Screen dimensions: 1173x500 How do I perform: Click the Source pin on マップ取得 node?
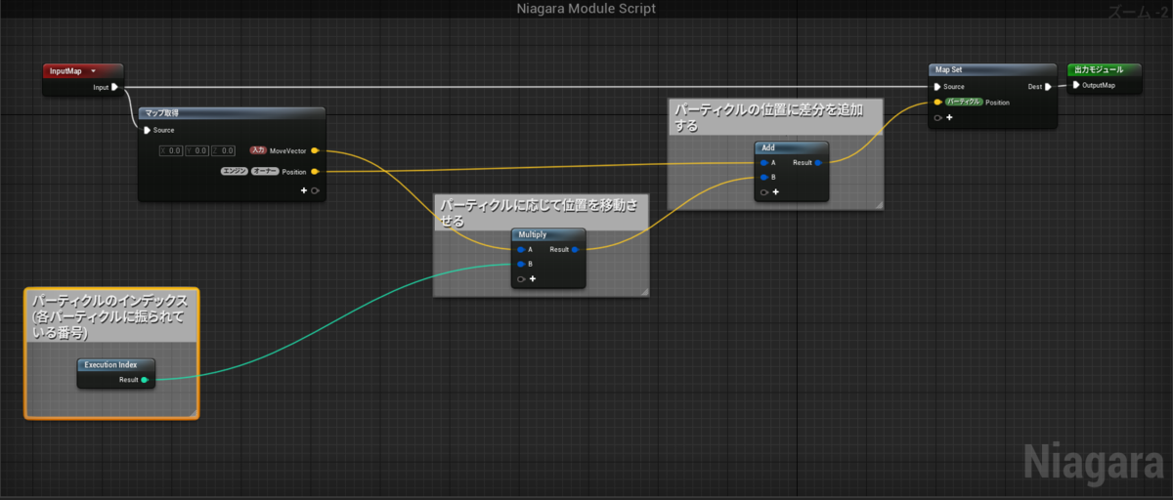(148, 130)
